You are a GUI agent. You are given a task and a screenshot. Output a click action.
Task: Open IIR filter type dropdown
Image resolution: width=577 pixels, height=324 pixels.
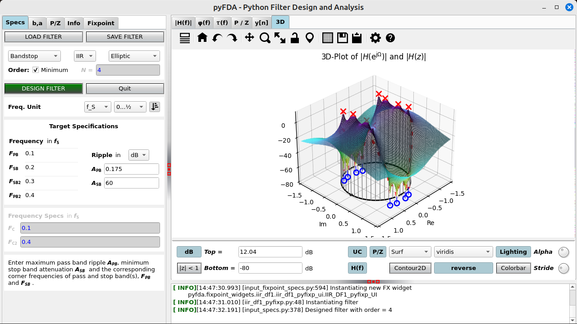[85, 56]
